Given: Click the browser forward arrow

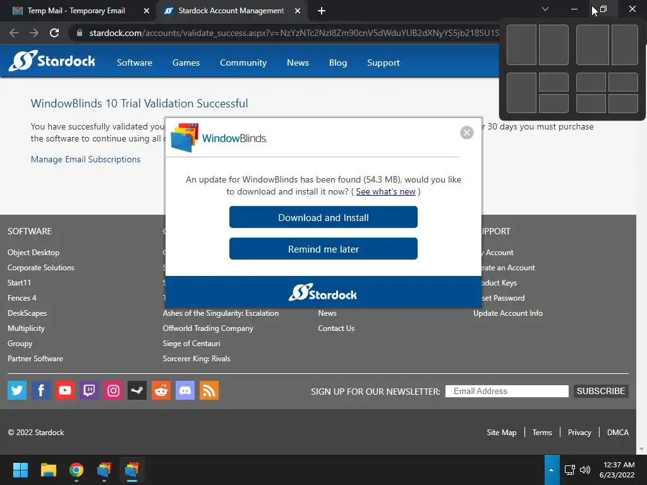Looking at the screenshot, I should [34, 33].
